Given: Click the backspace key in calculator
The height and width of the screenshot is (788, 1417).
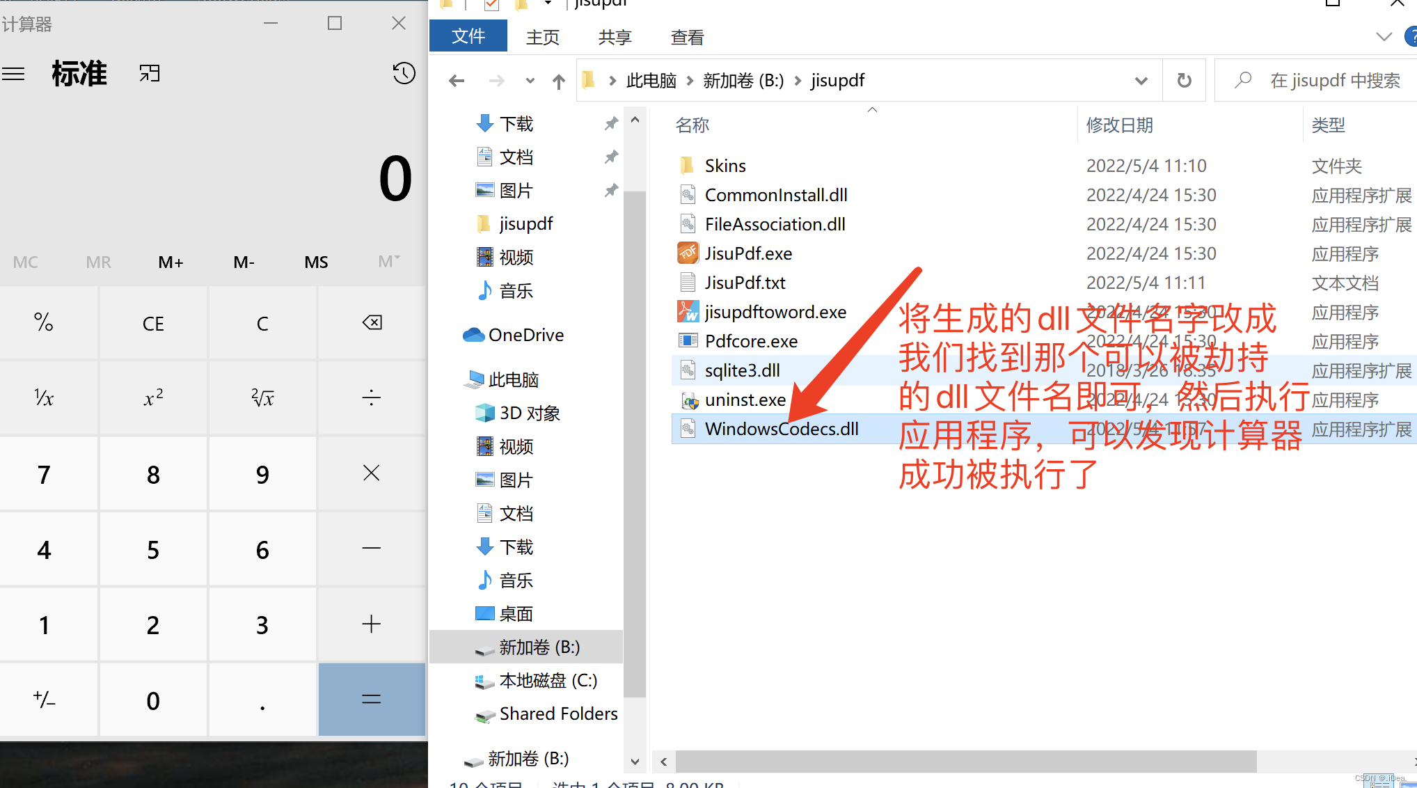Looking at the screenshot, I should pyautogui.click(x=372, y=322).
